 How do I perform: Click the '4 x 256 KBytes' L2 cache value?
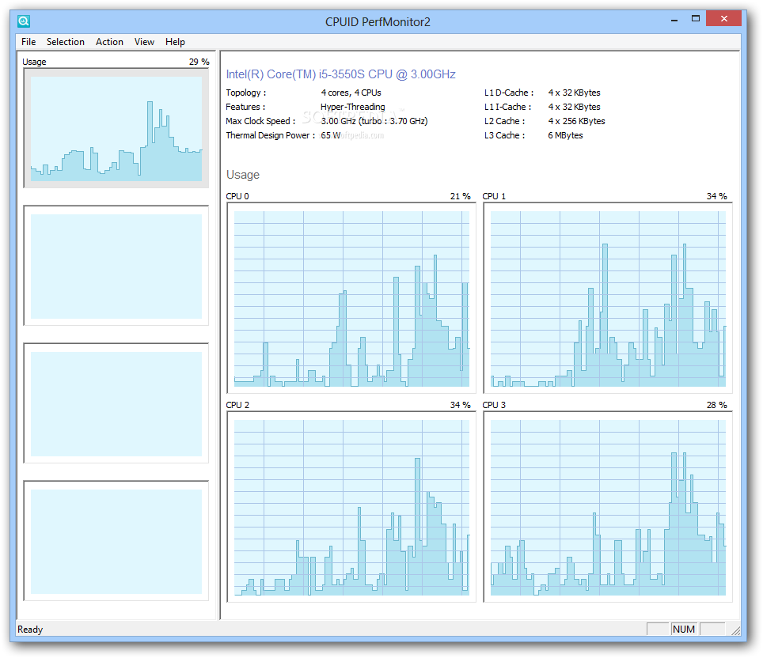[577, 121]
